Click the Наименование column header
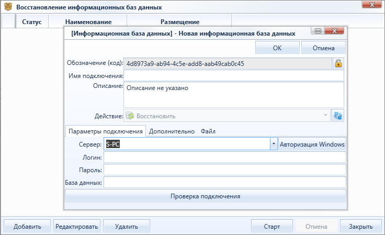The width and height of the screenshot is (385, 235). (88, 21)
